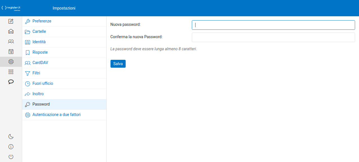Focus the Nuova password field

[x=273, y=25]
